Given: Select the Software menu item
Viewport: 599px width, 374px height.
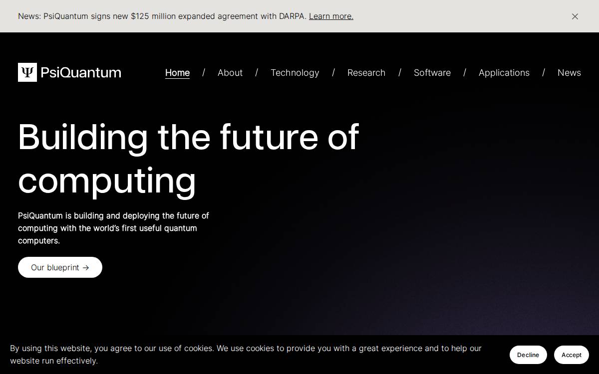Looking at the screenshot, I should 432,73.
